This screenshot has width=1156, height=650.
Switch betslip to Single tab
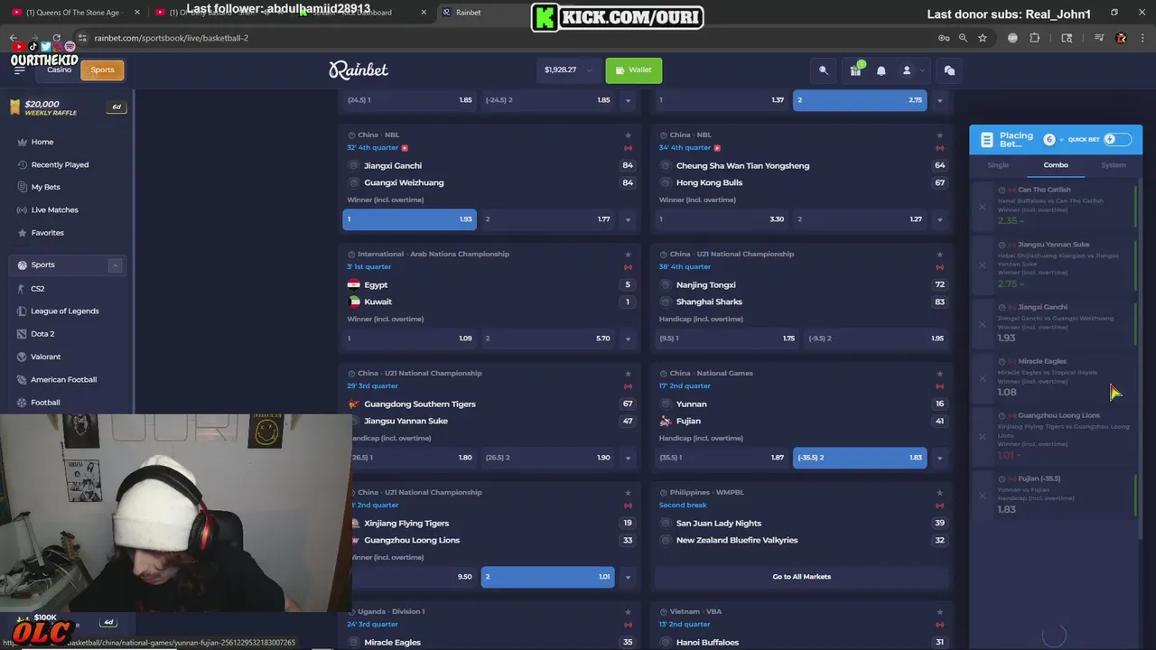(x=998, y=165)
